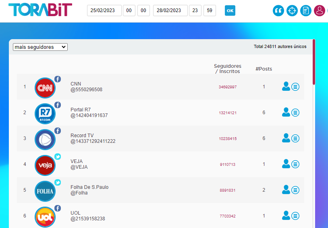Click the Folha logo avatar
328x228 pixels.
click(x=45, y=191)
